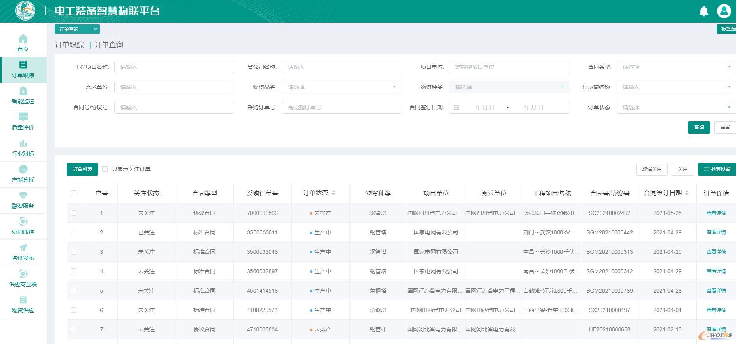
Task: Expand the 物资种类 dropdown
Action: click(509, 87)
